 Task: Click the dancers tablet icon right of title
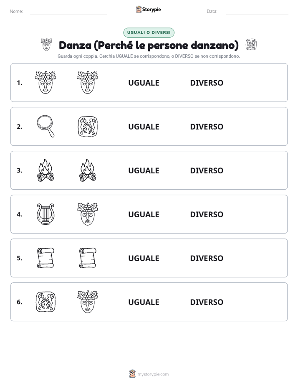[x=251, y=45]
